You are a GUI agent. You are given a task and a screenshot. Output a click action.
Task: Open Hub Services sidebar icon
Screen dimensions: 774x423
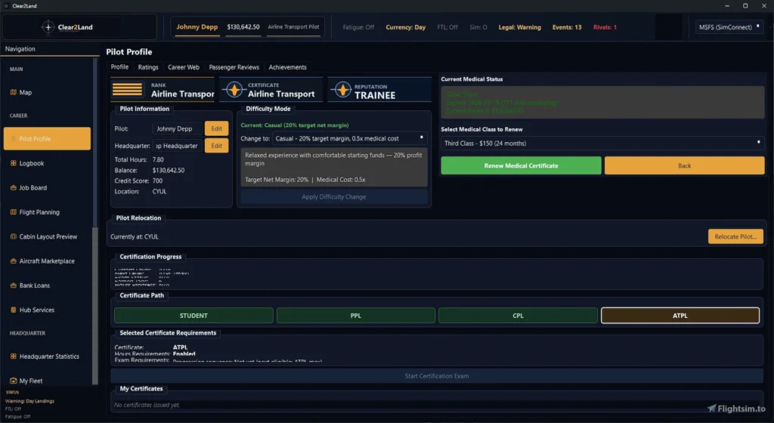(13, 310)
